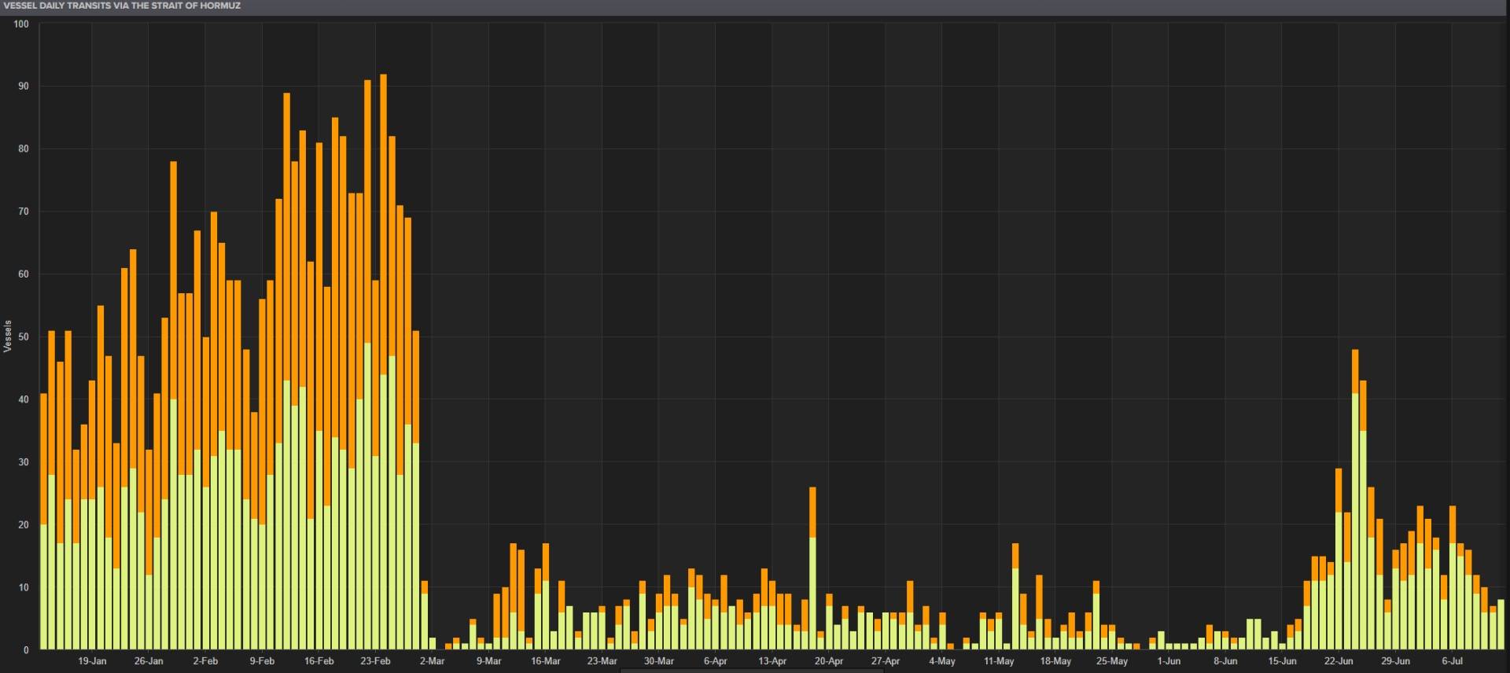Image resolution: width=1510 pixels, height=673 pixels.
Task: Click the 50 tick label on y-axis
Action: click(x=24, y=336)
